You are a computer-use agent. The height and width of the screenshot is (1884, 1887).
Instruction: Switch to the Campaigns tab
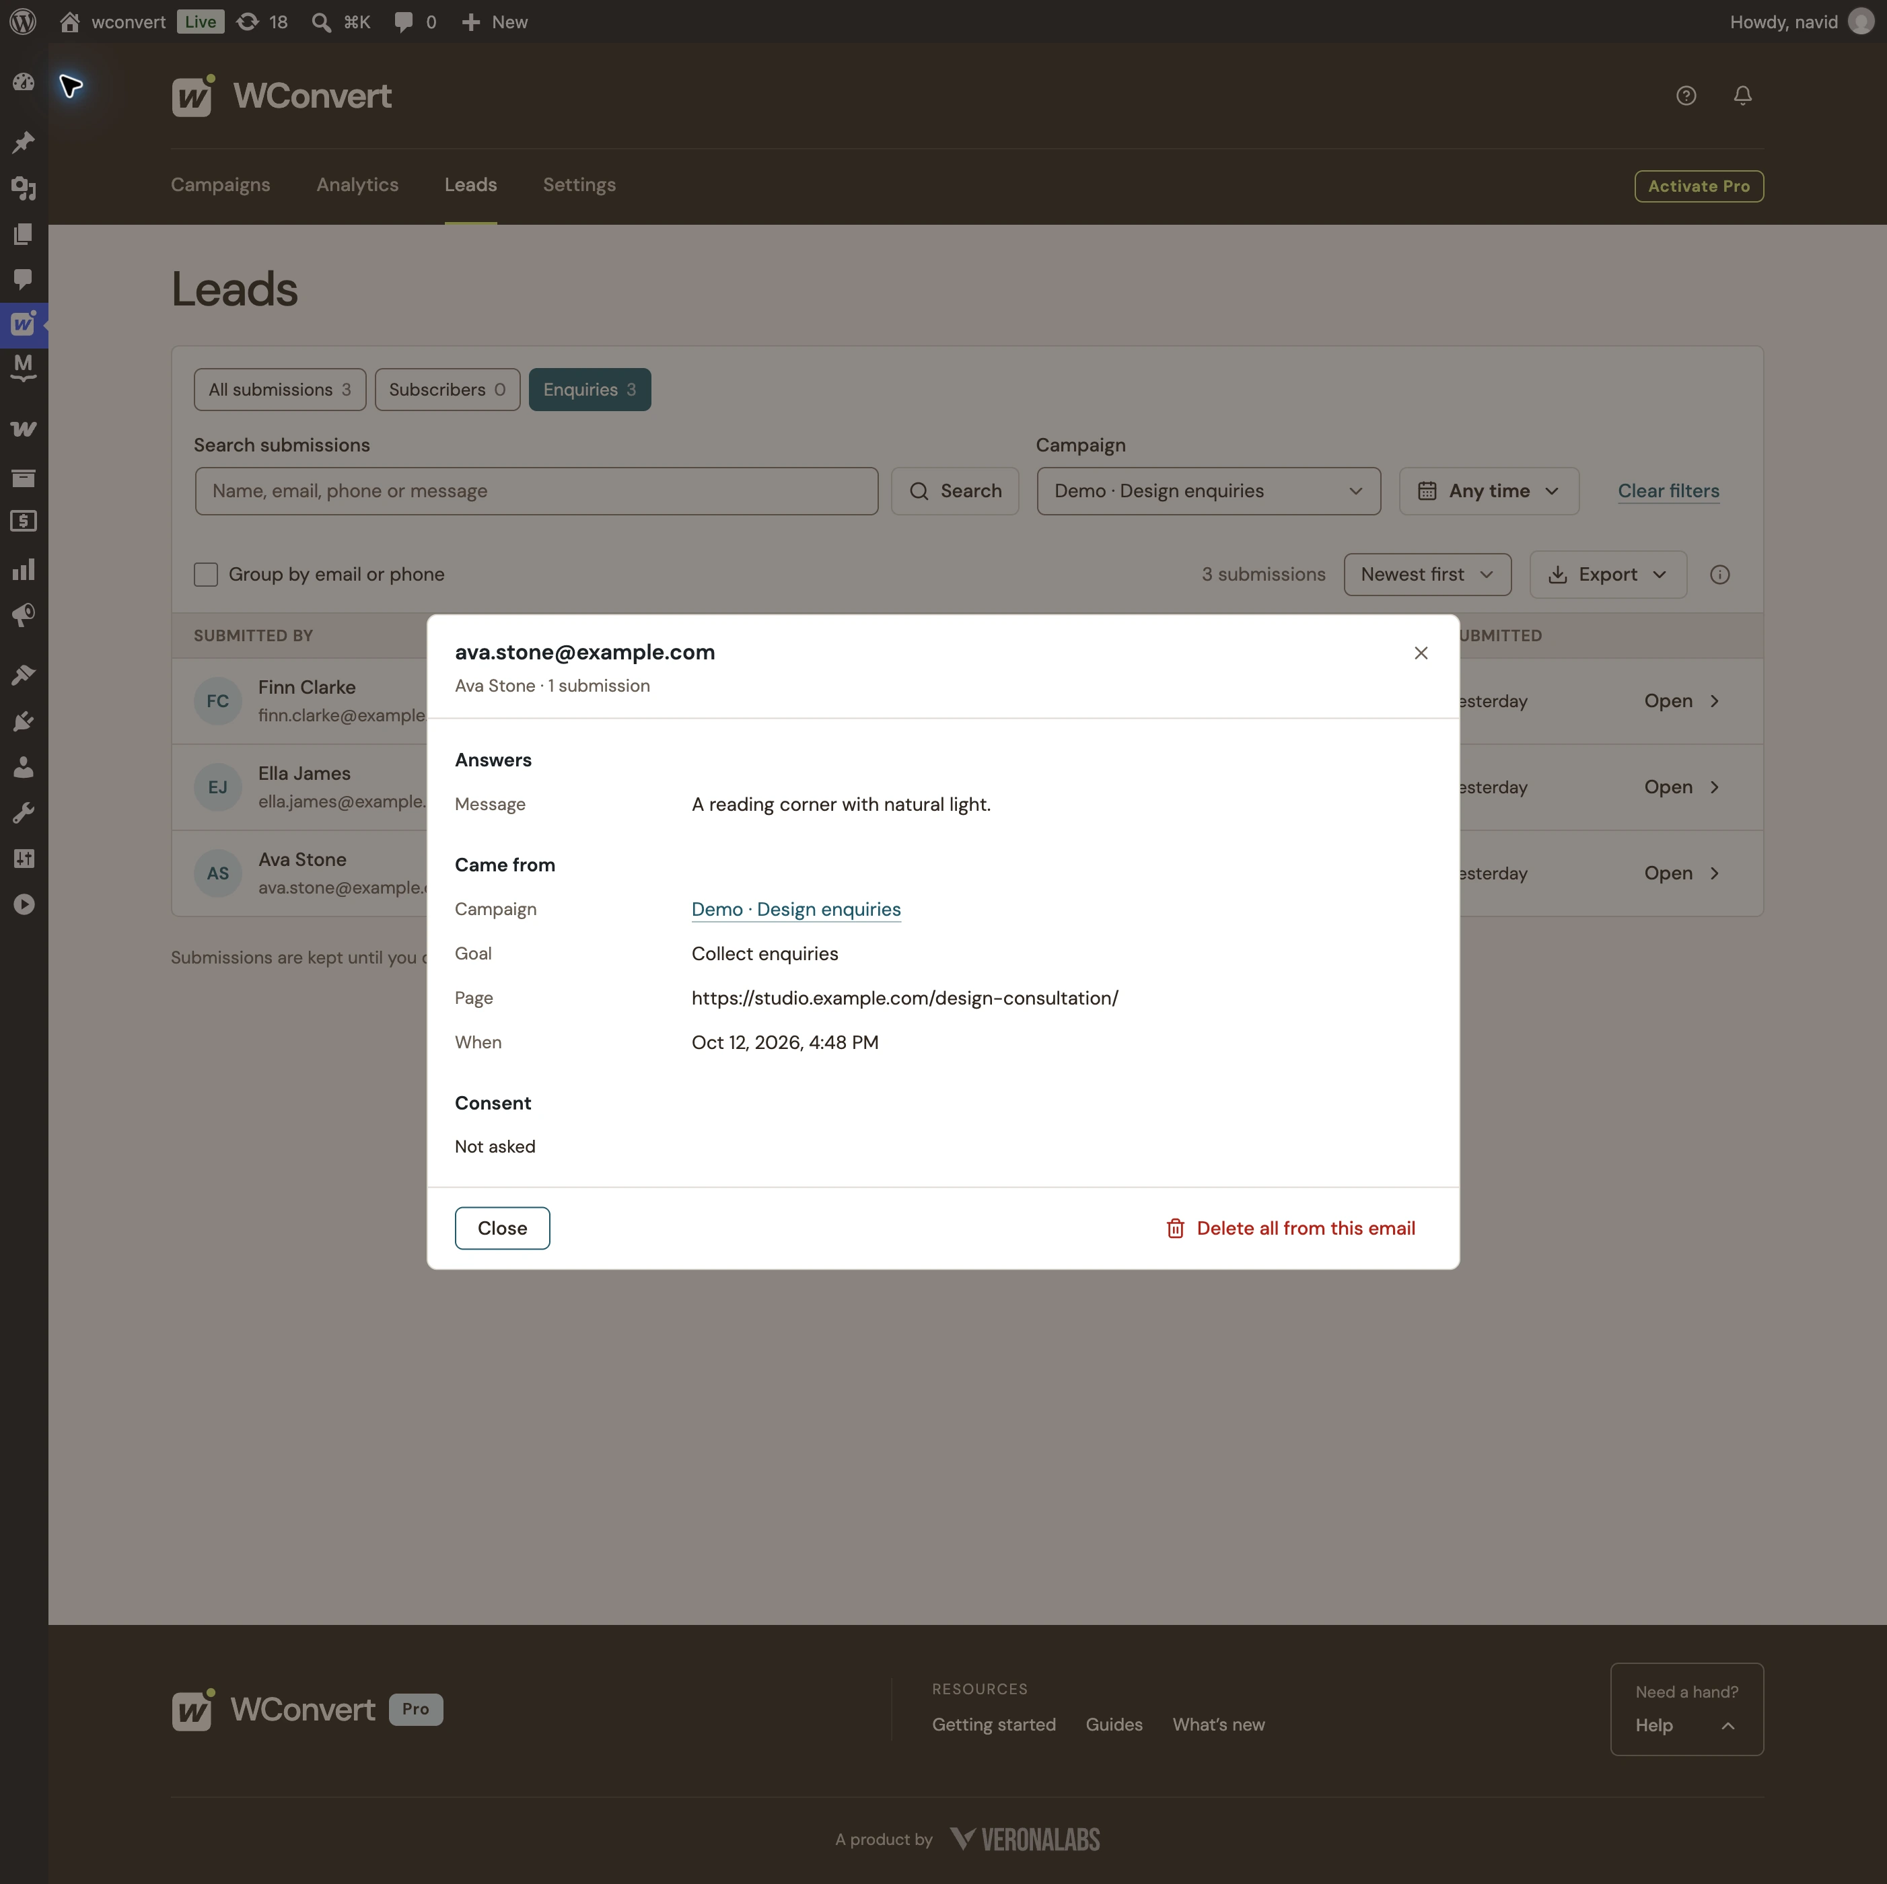click(221, 184)
